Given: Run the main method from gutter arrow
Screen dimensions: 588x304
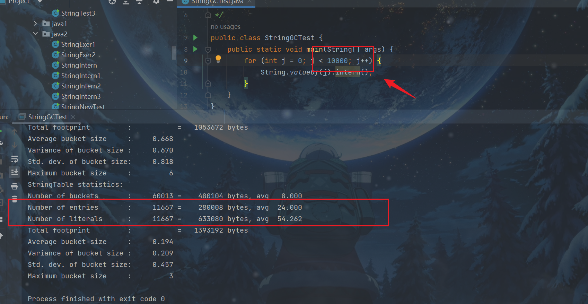Looking at the screenshot, I should click(x=195, y=49).
